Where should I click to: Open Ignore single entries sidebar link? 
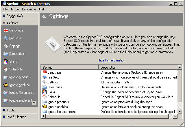point(21,100)
